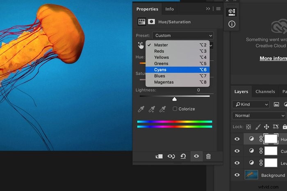This screenshot has height=191, width=287.
Task: Lock layer position move icon
Action: point(266,127)
